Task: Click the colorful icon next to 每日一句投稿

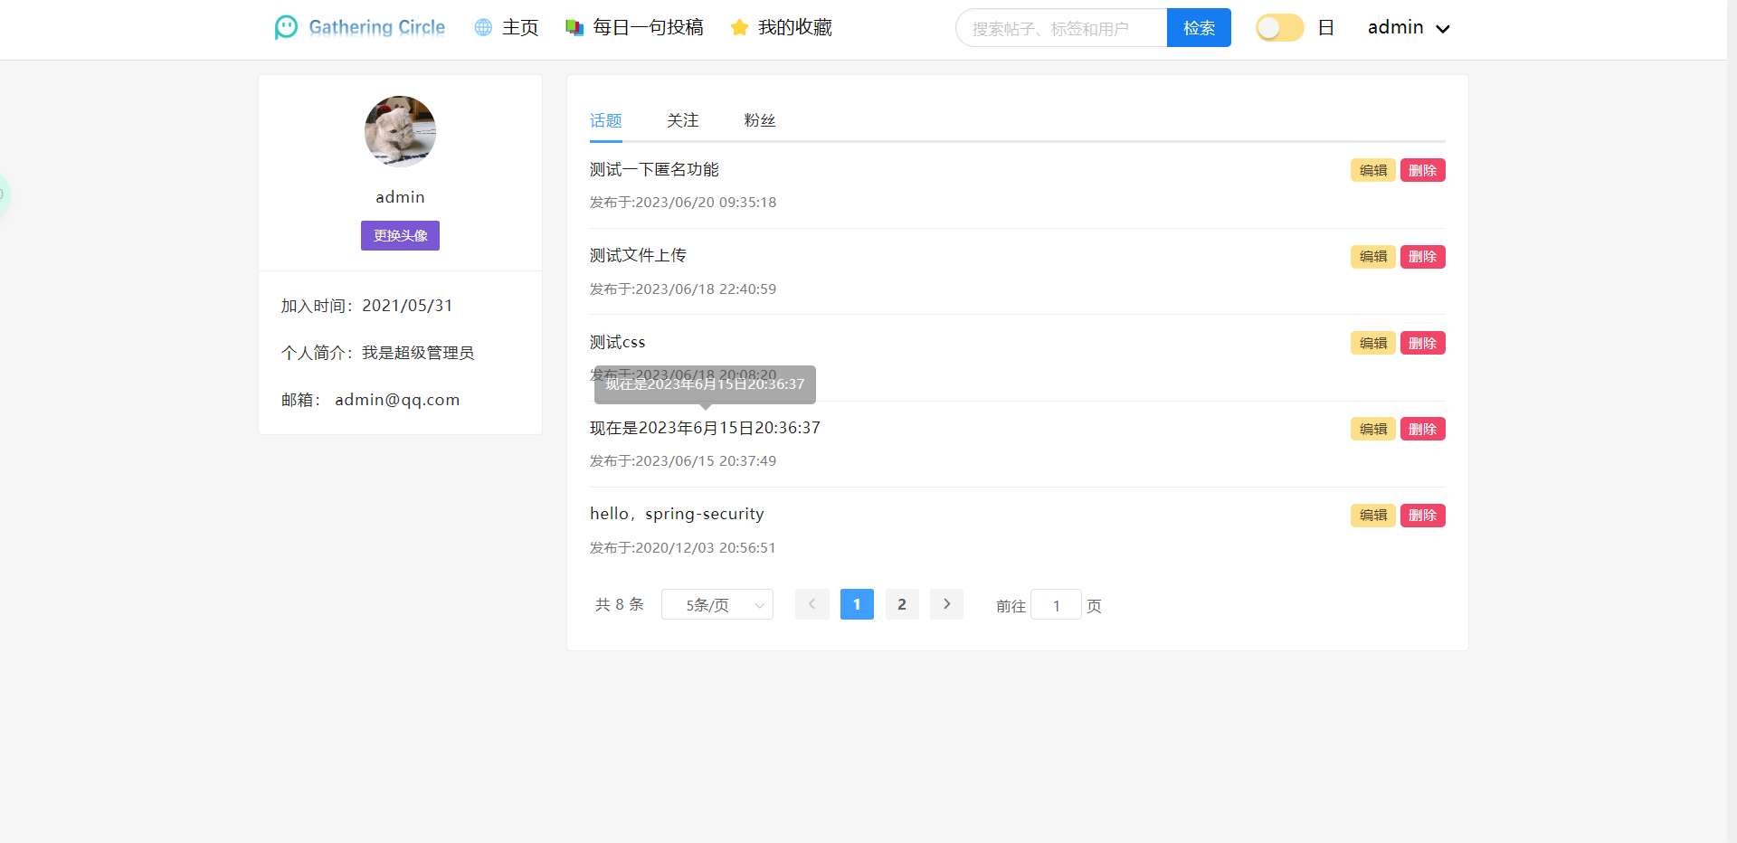Action: 574,27
